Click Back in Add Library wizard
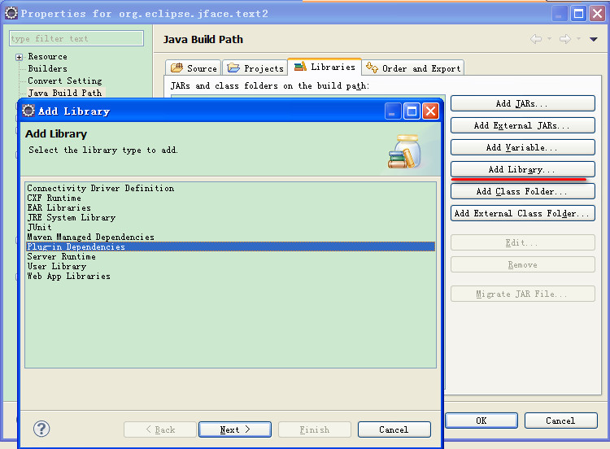 point(160,429)
